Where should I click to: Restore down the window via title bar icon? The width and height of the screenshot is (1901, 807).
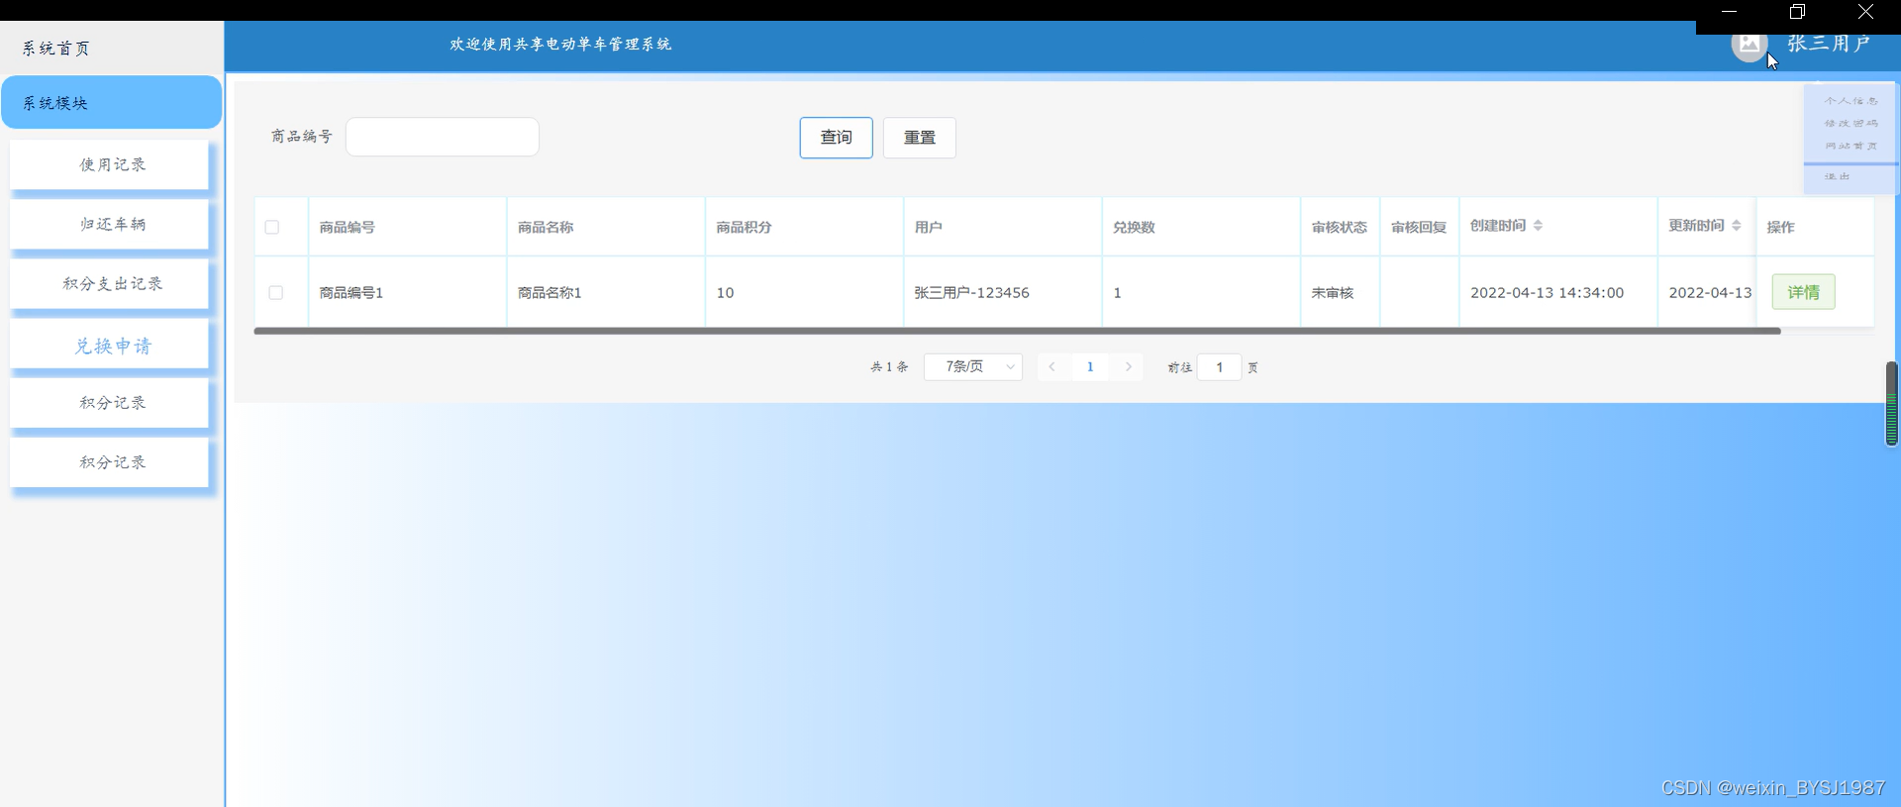(1797, 12)
